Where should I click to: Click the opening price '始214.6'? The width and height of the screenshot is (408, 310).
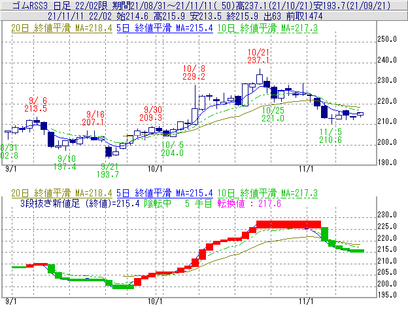pos(132,16)
